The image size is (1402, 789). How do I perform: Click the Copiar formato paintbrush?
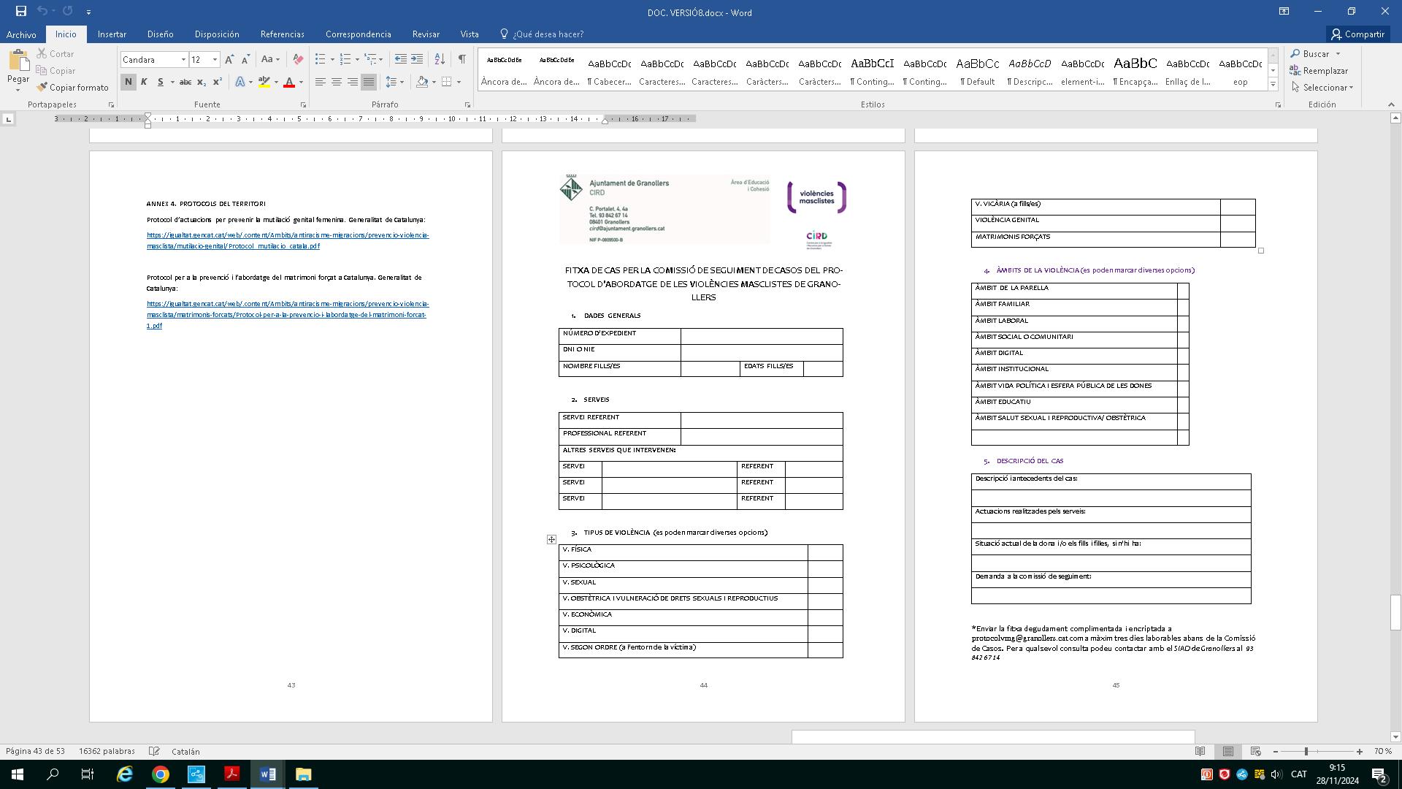72,88
